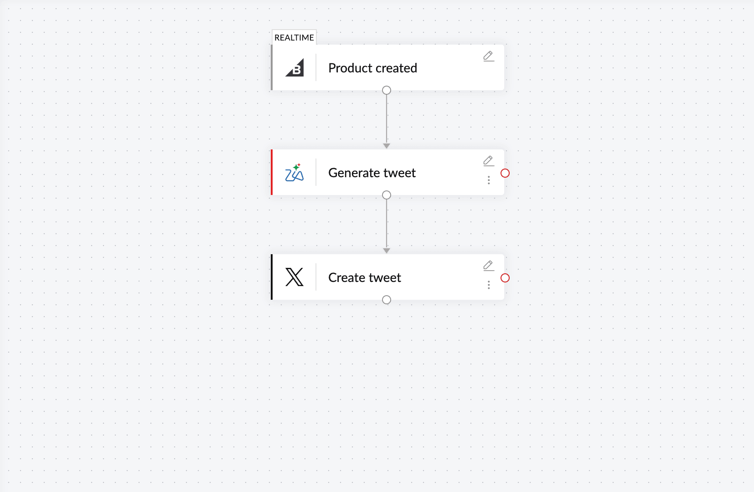Select the Create tweet step title

click(365, 277)
